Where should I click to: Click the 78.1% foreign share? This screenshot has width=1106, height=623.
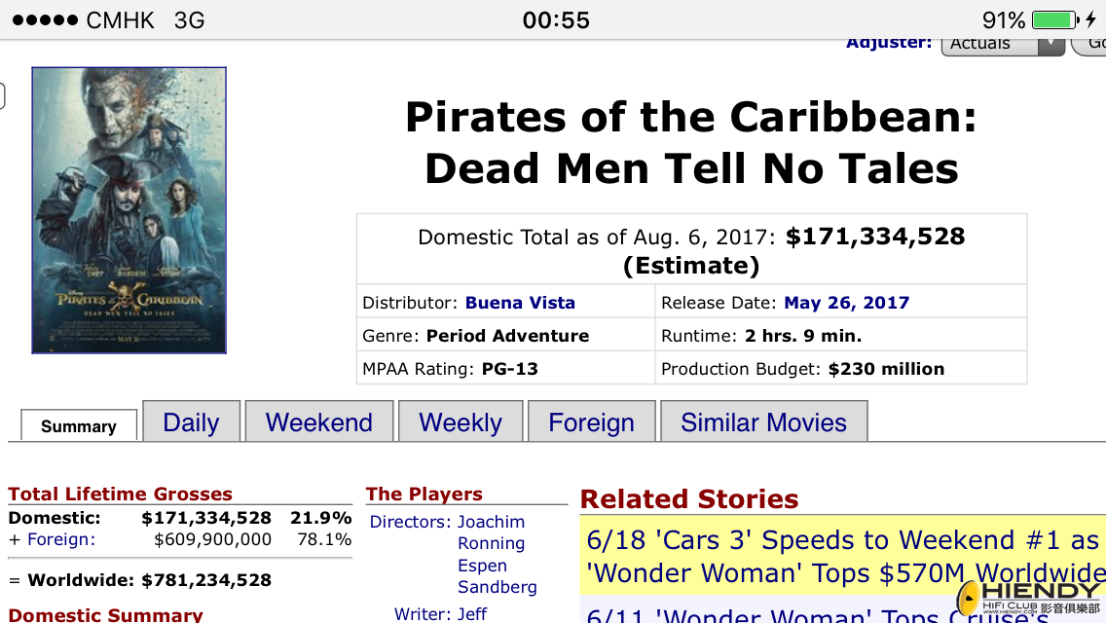[324, 539]
